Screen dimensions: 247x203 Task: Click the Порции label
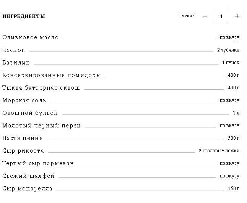(187, 16)
